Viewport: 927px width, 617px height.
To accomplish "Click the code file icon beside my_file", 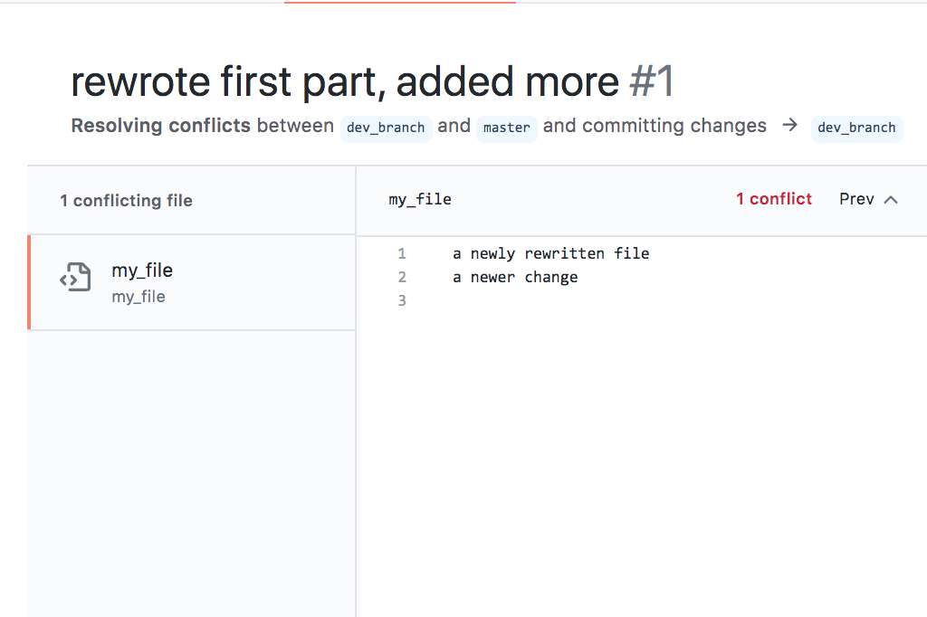I will [x=75, y=278].
